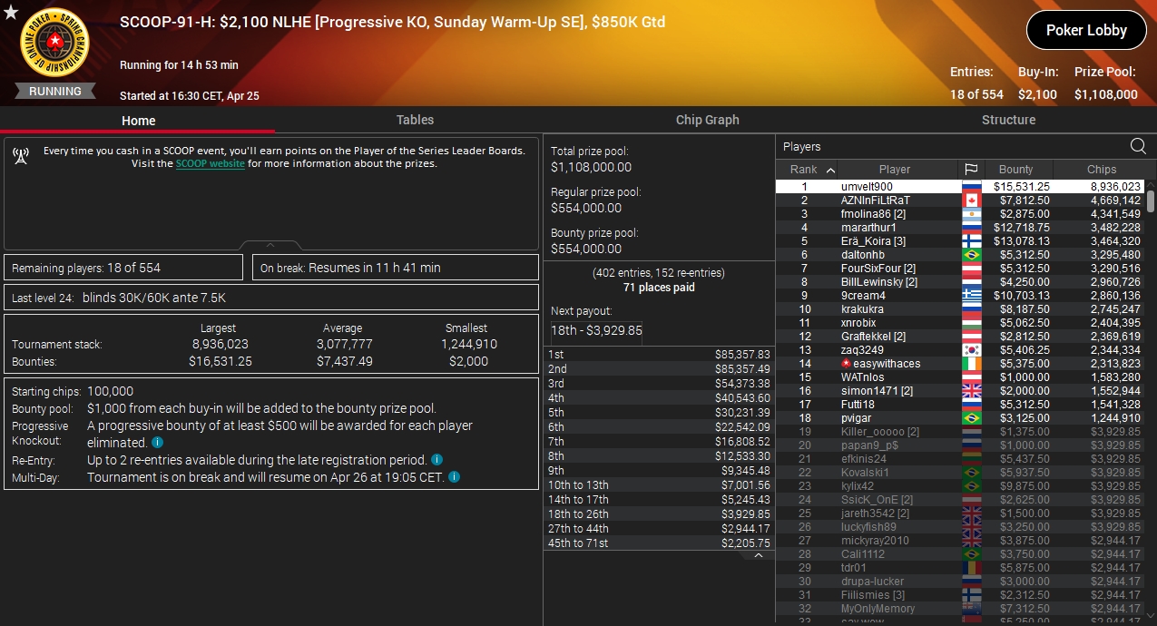The image size is (1157, 626).
Task: Click the Canadian flag in AZNInFiLtRaT's row
Action: (x=970, y=201)
